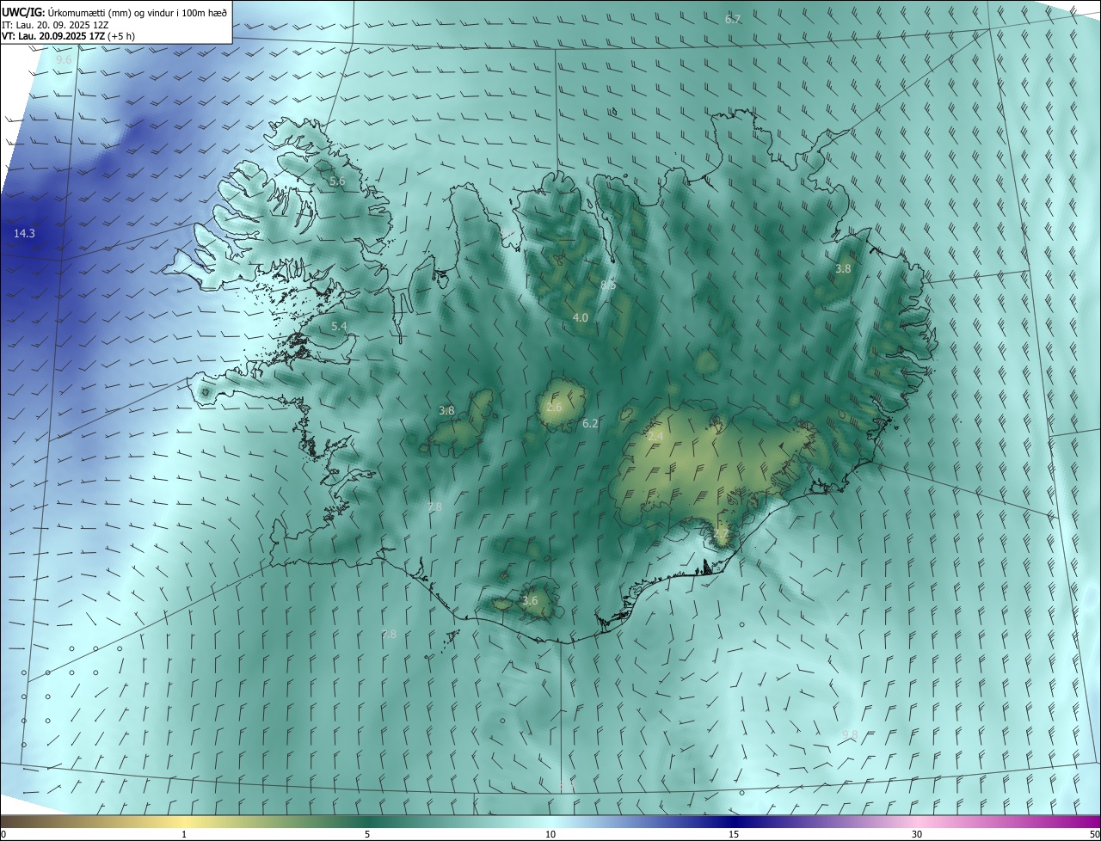Click the 0 tick on the color scale
Screen dimensions: 1101x841
[3, 834]
